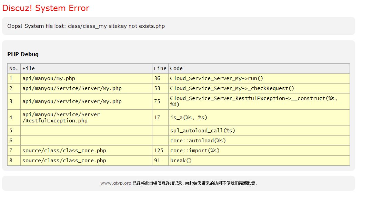Click core::import(%s) code cell

click(259, 150)
